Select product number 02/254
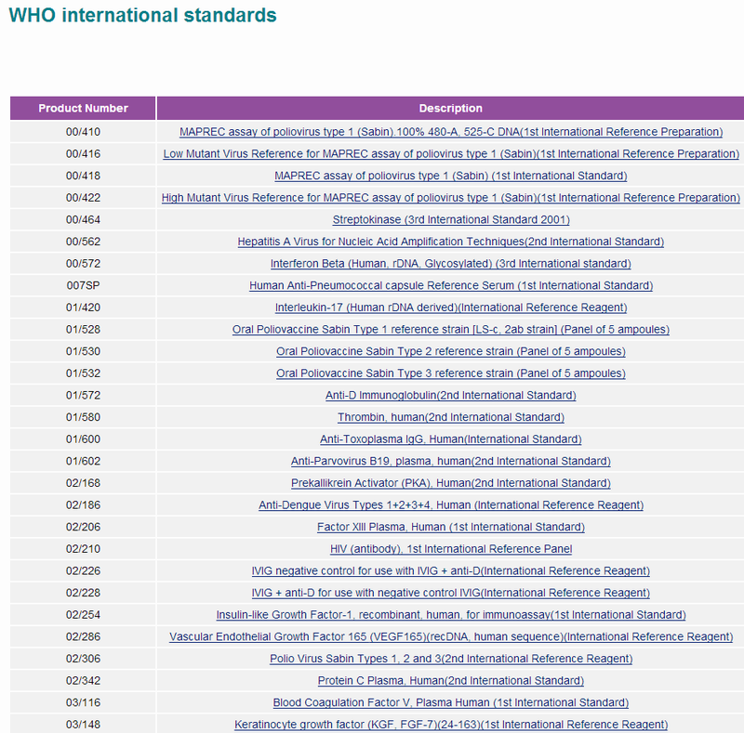Screen dimensions: 744x733 pyautogui.click(x=83, y=615)
